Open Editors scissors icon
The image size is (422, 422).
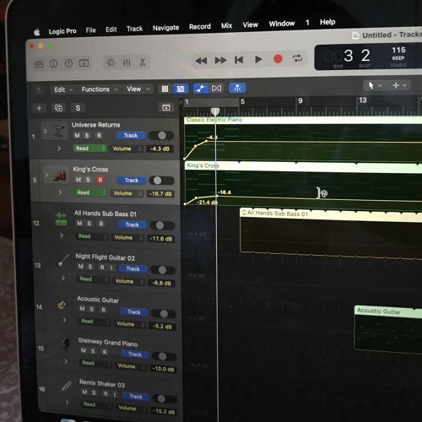(x=143, y=62)
